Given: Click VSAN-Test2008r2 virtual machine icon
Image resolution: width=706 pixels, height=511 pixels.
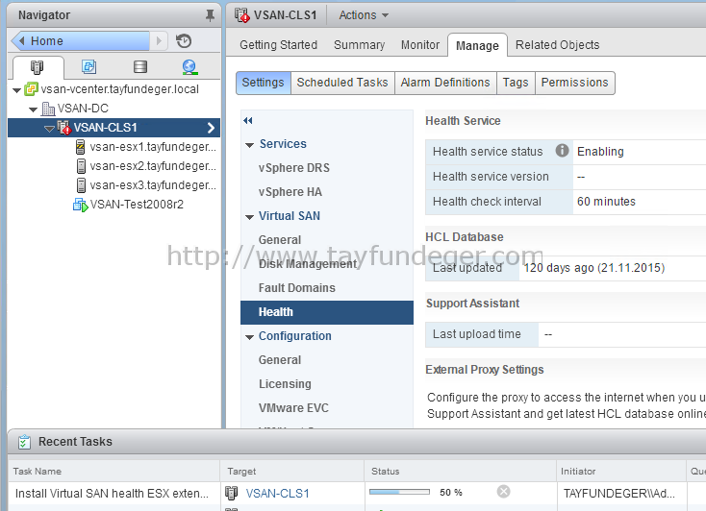Looking at the screenshot, I should coord(80,205).
